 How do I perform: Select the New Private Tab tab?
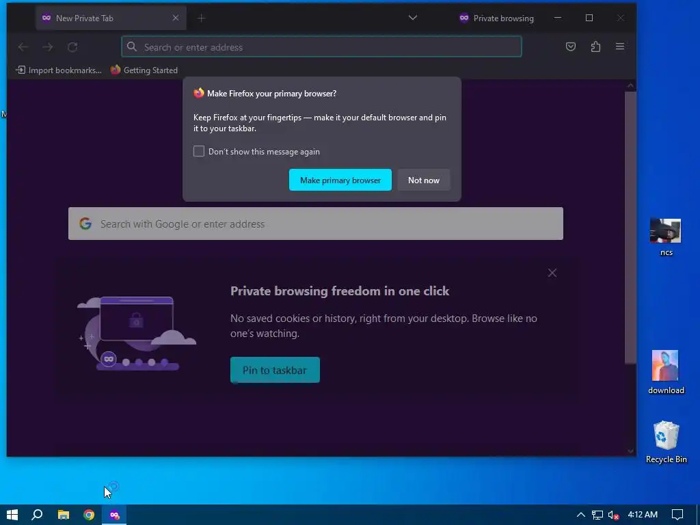111,18
